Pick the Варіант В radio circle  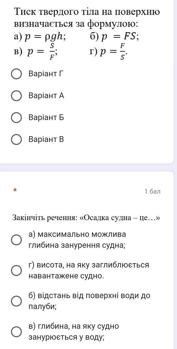pyautogui.click(x=16, y=139)
